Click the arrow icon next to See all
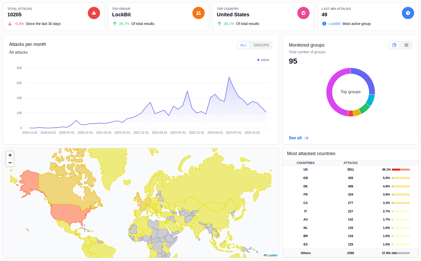Viewport: 421px width, 261px height. (x=306, y=138)
